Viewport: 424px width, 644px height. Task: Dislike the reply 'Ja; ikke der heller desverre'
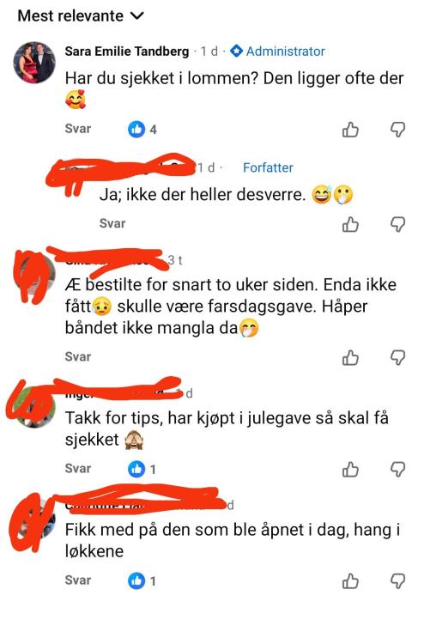tap(397, 224)
